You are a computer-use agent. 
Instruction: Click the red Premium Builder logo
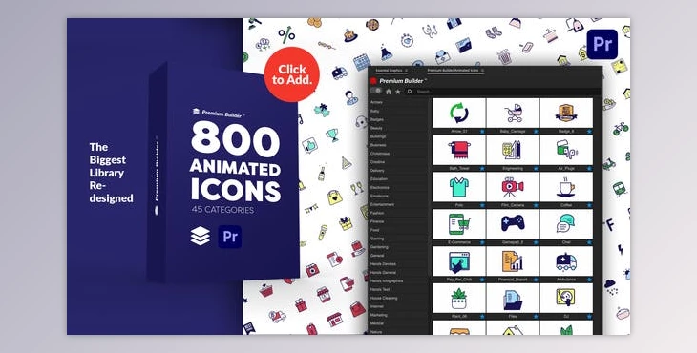[373, 81]
